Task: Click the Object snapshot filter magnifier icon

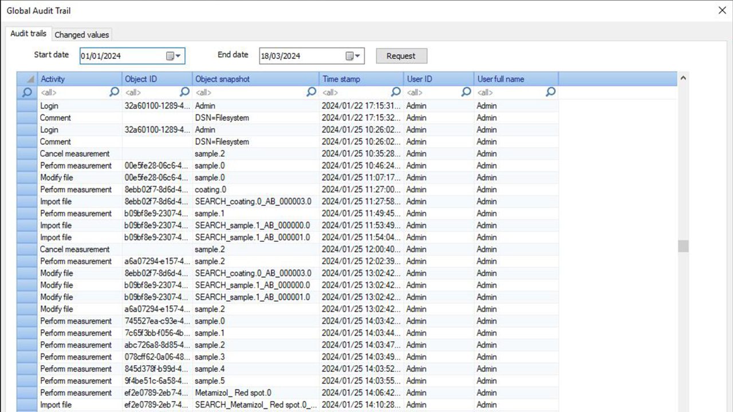Action: 312,92
